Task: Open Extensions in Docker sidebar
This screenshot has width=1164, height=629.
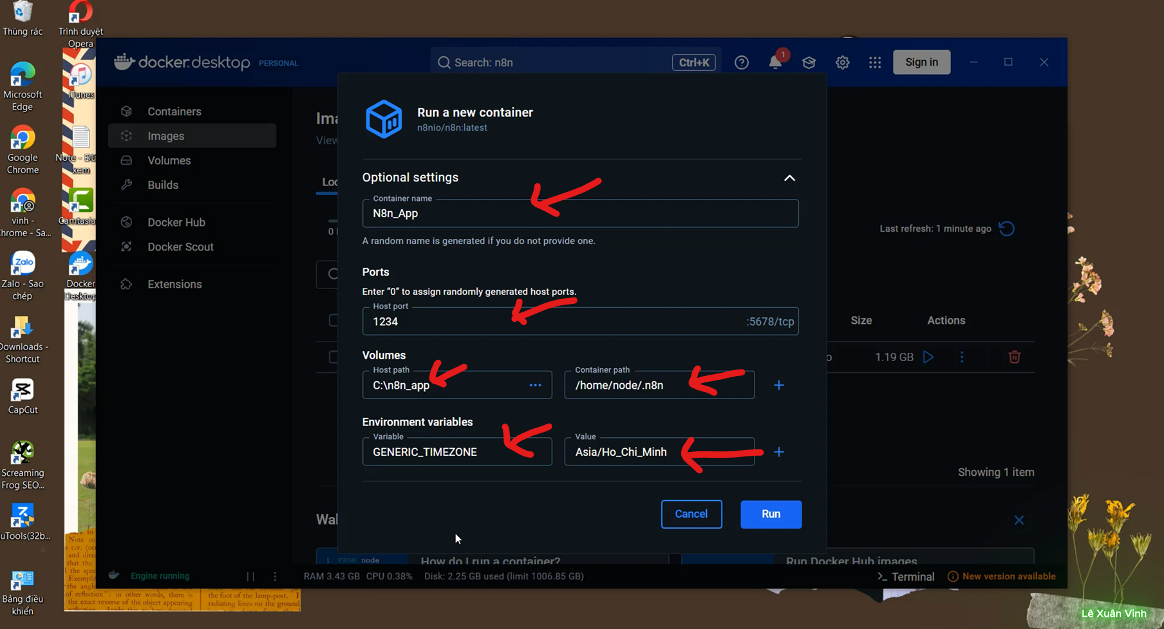Action: click(x=192, y=284)
